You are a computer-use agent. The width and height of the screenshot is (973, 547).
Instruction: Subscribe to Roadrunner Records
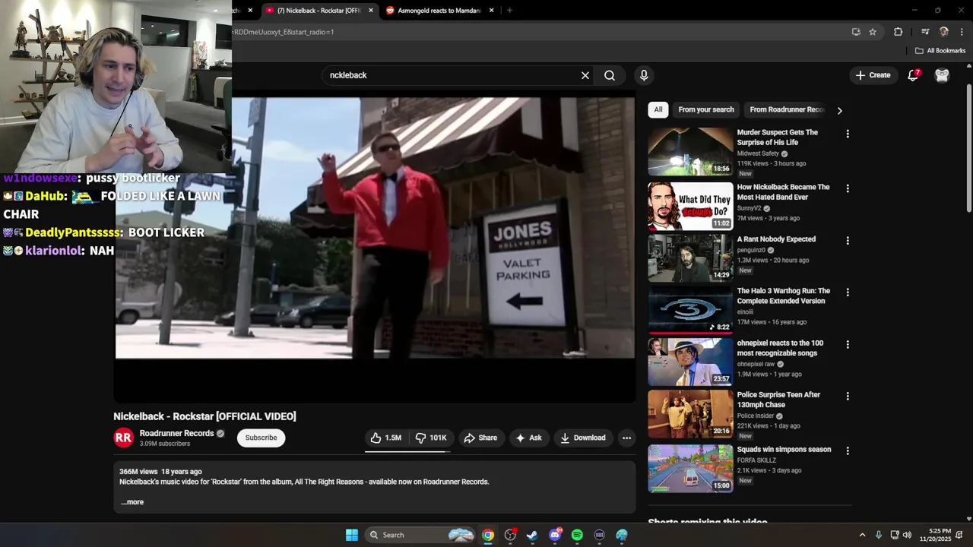click(x=261, y=438)
